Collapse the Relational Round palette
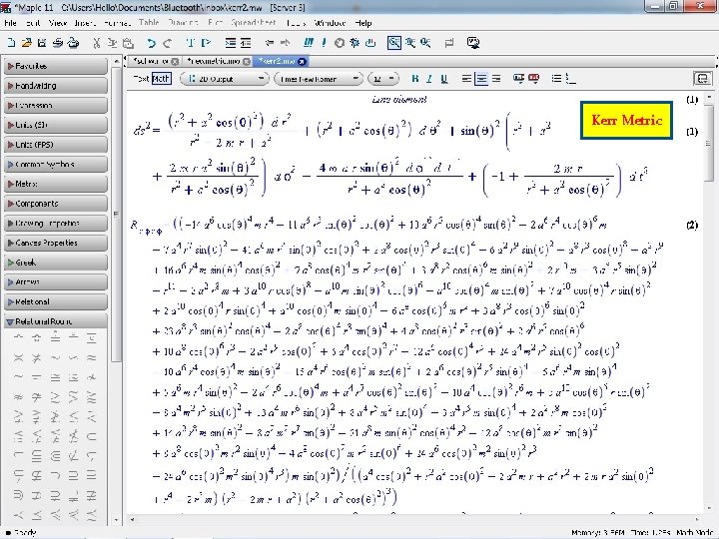Viewport: 719px width, 539px height. point(56,321)
